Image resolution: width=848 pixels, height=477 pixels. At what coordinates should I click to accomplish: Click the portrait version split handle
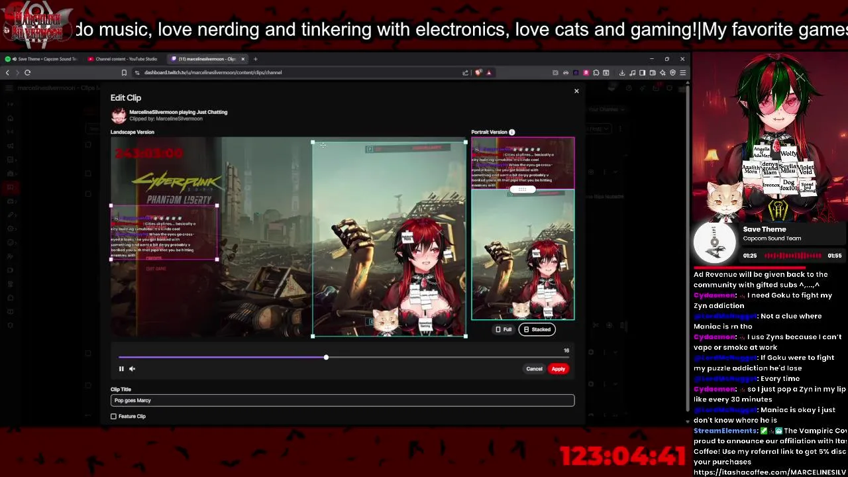(x=522, y=189)
